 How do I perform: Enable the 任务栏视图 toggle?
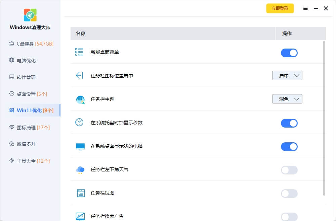[x=289, y=194]
